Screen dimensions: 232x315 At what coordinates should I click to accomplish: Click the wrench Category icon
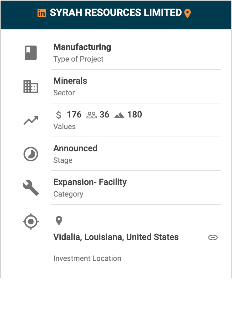[x=31, y=188]
